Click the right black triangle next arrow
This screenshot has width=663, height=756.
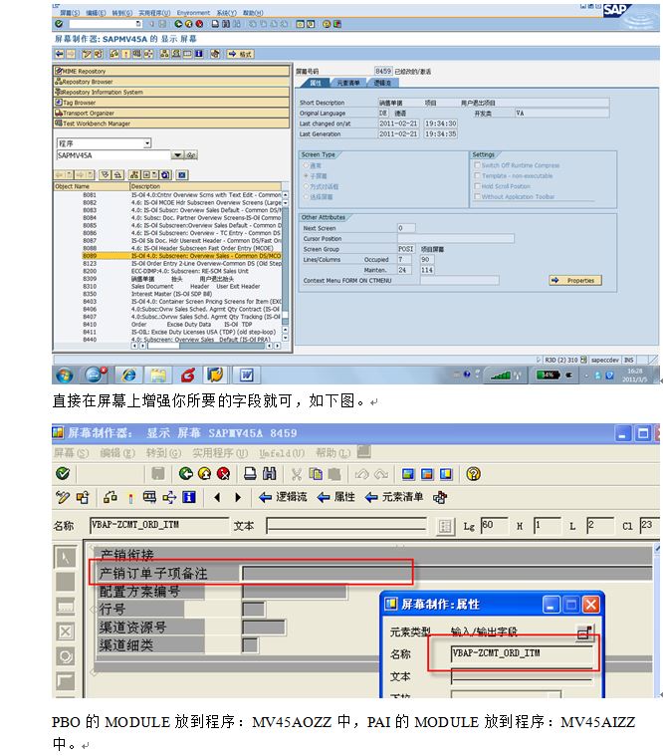click(x=238, y=497)
